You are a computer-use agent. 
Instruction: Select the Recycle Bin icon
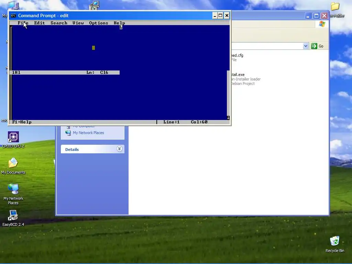pyautogui.click(x=335, y=244)
